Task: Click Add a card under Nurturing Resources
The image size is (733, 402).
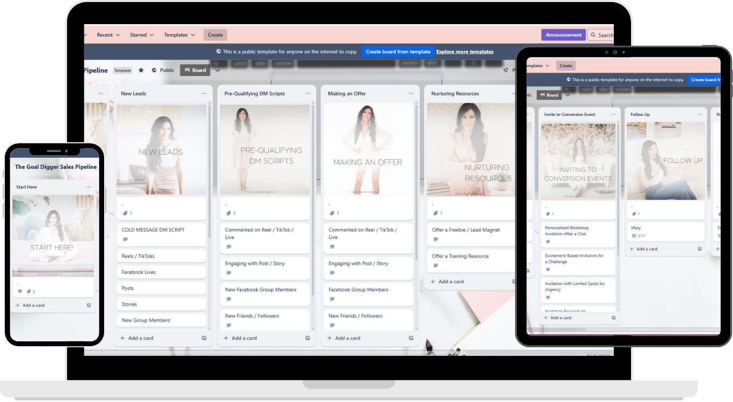Action: [446, 281]
